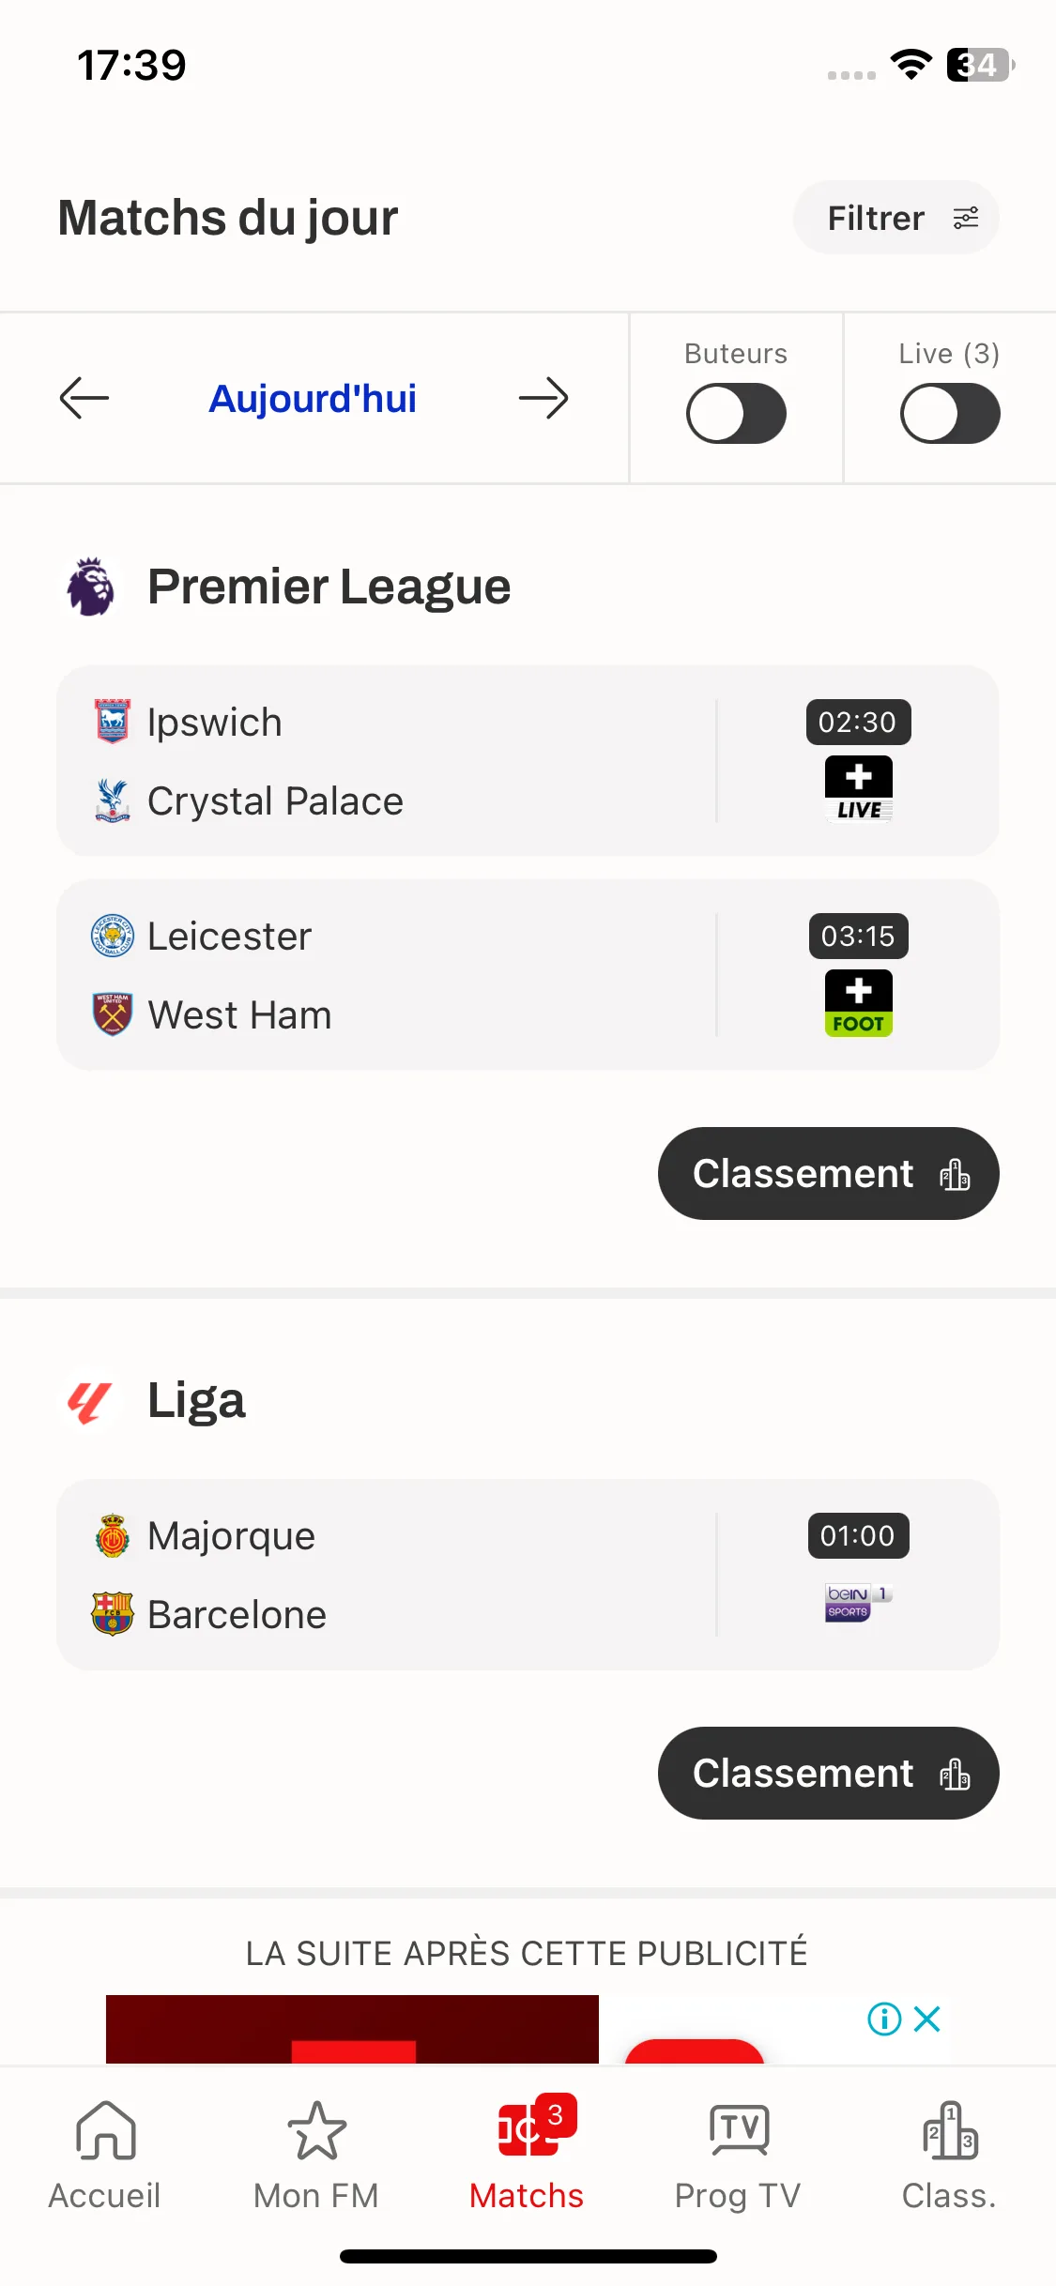Image resolution: width=1056 pixels, height=2286 pixels.
Task: Select the Aujourd'hui date label
Action: coord(313,399)
